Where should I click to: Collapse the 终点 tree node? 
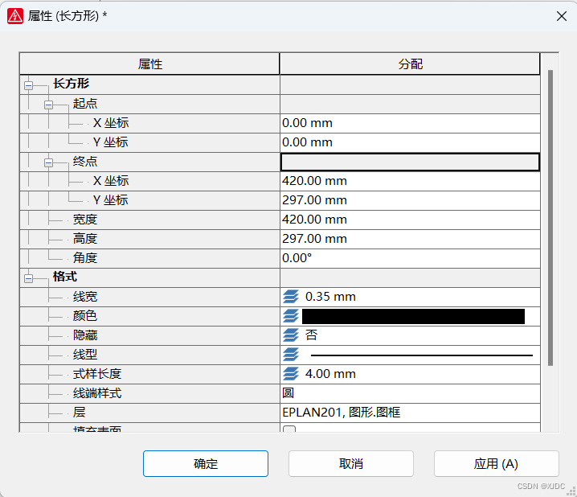pyautogui.click(x=48, y=162)
